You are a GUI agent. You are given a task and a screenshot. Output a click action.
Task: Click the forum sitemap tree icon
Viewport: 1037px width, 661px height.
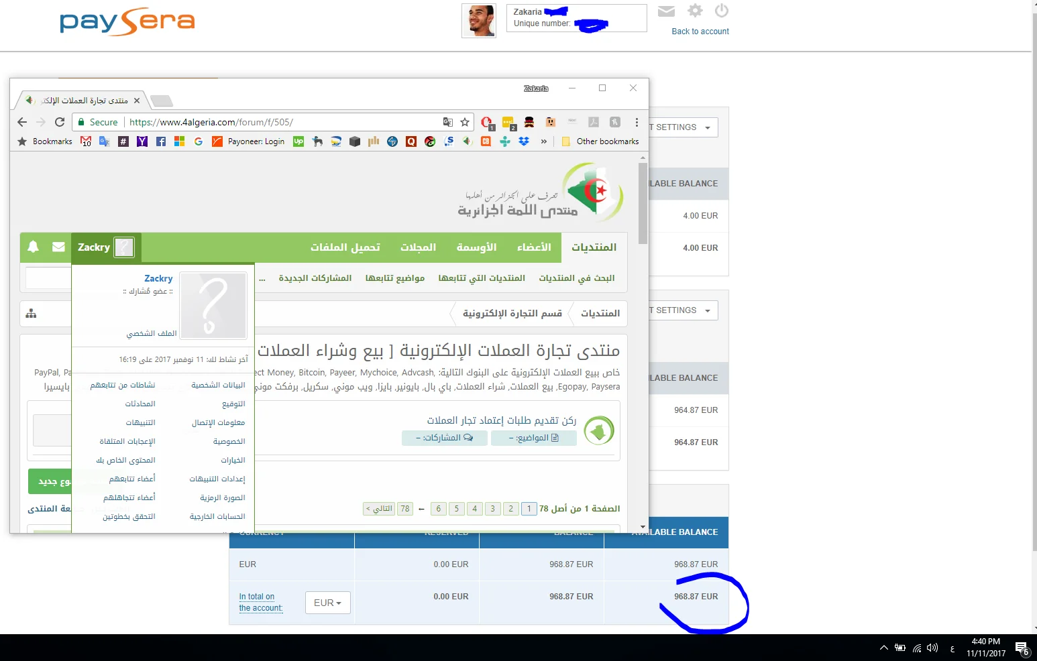coord(32,314)
